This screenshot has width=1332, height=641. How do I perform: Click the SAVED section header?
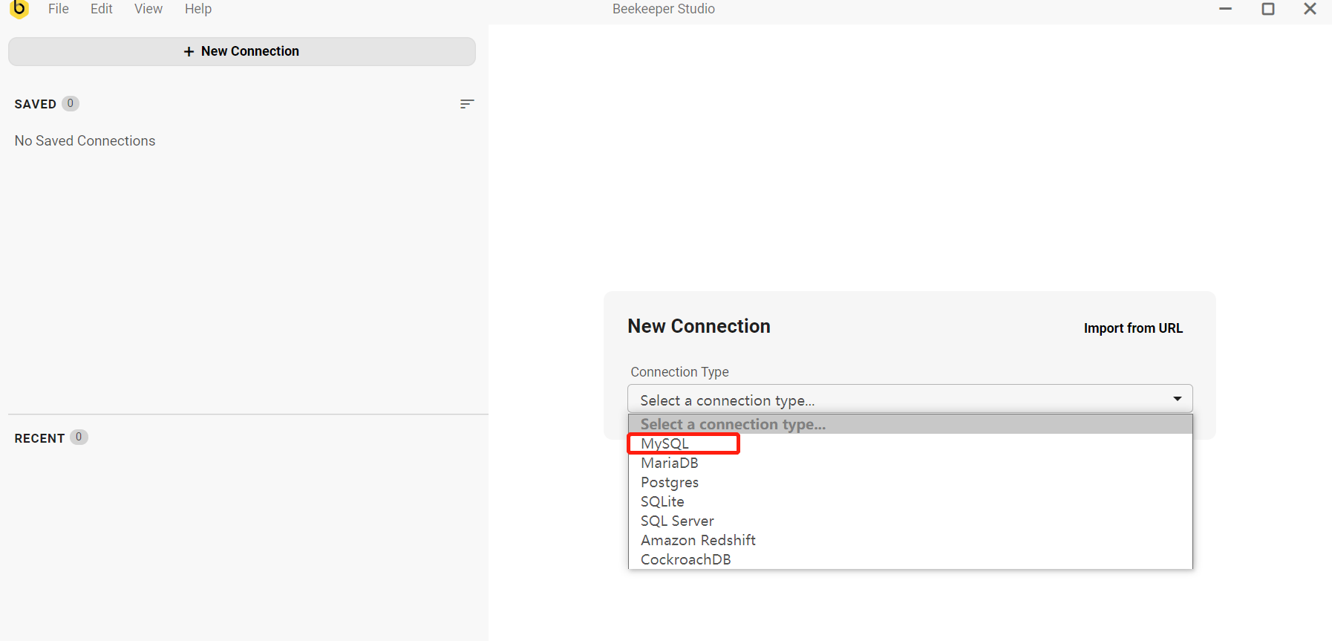point(36,104)
